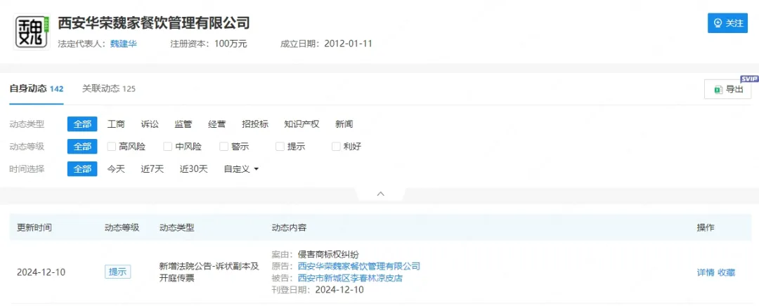Select 知识产权 dynamic type filter
The image size is (759, 306).
[x=301, y=124]
